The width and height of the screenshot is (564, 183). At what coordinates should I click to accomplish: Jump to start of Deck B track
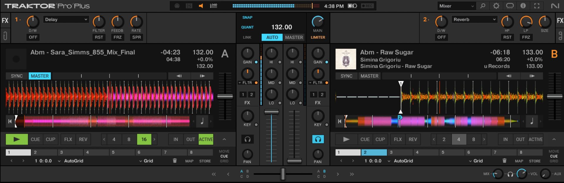point(340,121)
